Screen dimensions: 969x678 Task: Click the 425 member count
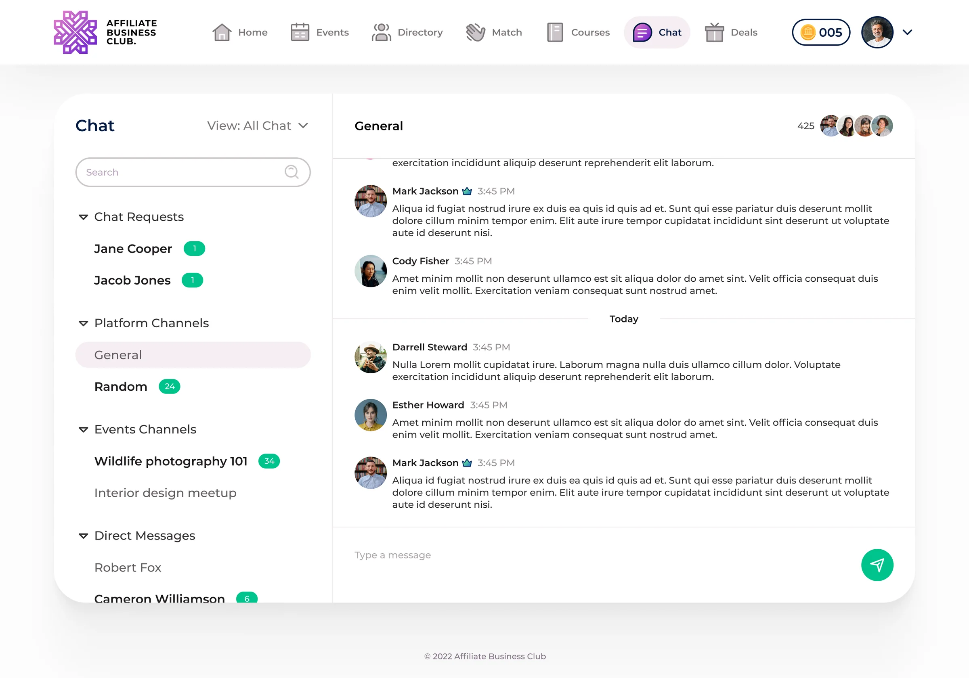click(805, 126)
